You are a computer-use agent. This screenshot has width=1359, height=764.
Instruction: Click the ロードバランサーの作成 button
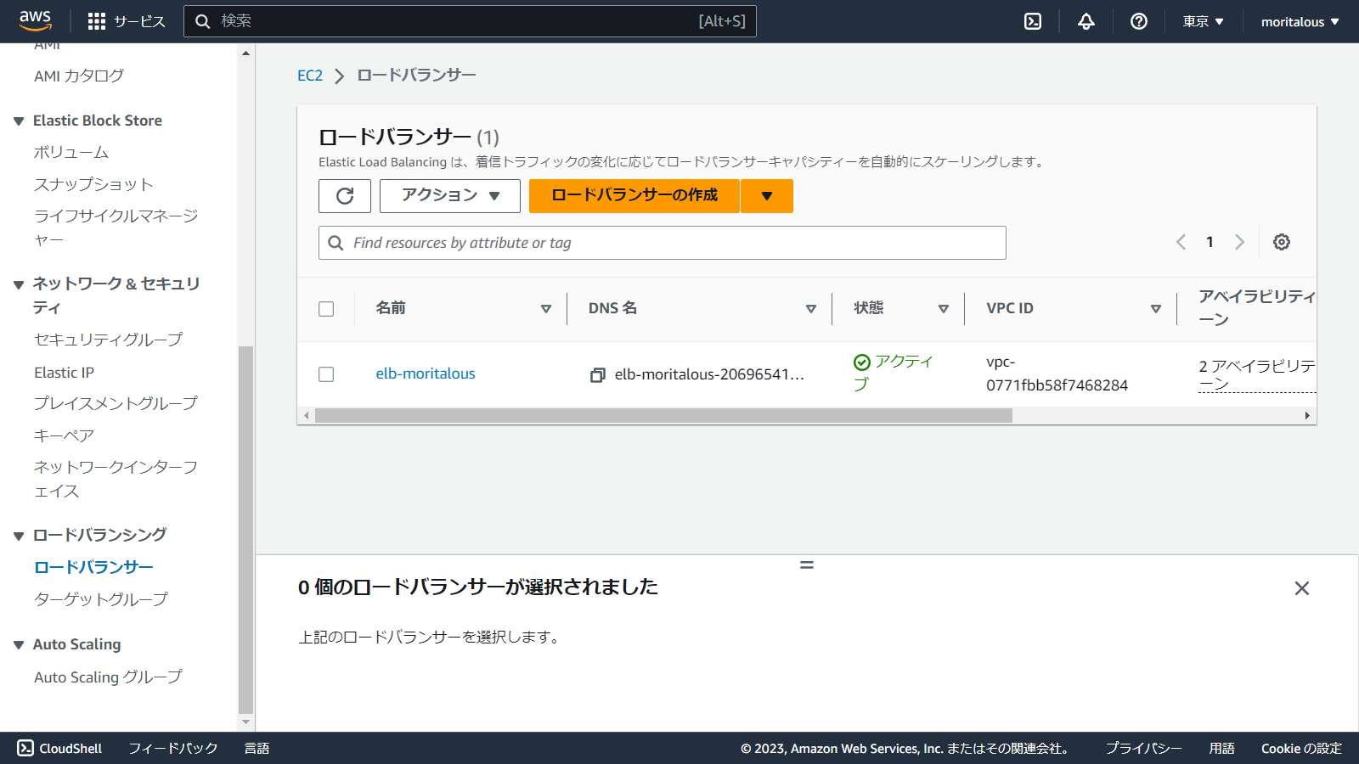[x=634, y=196]
